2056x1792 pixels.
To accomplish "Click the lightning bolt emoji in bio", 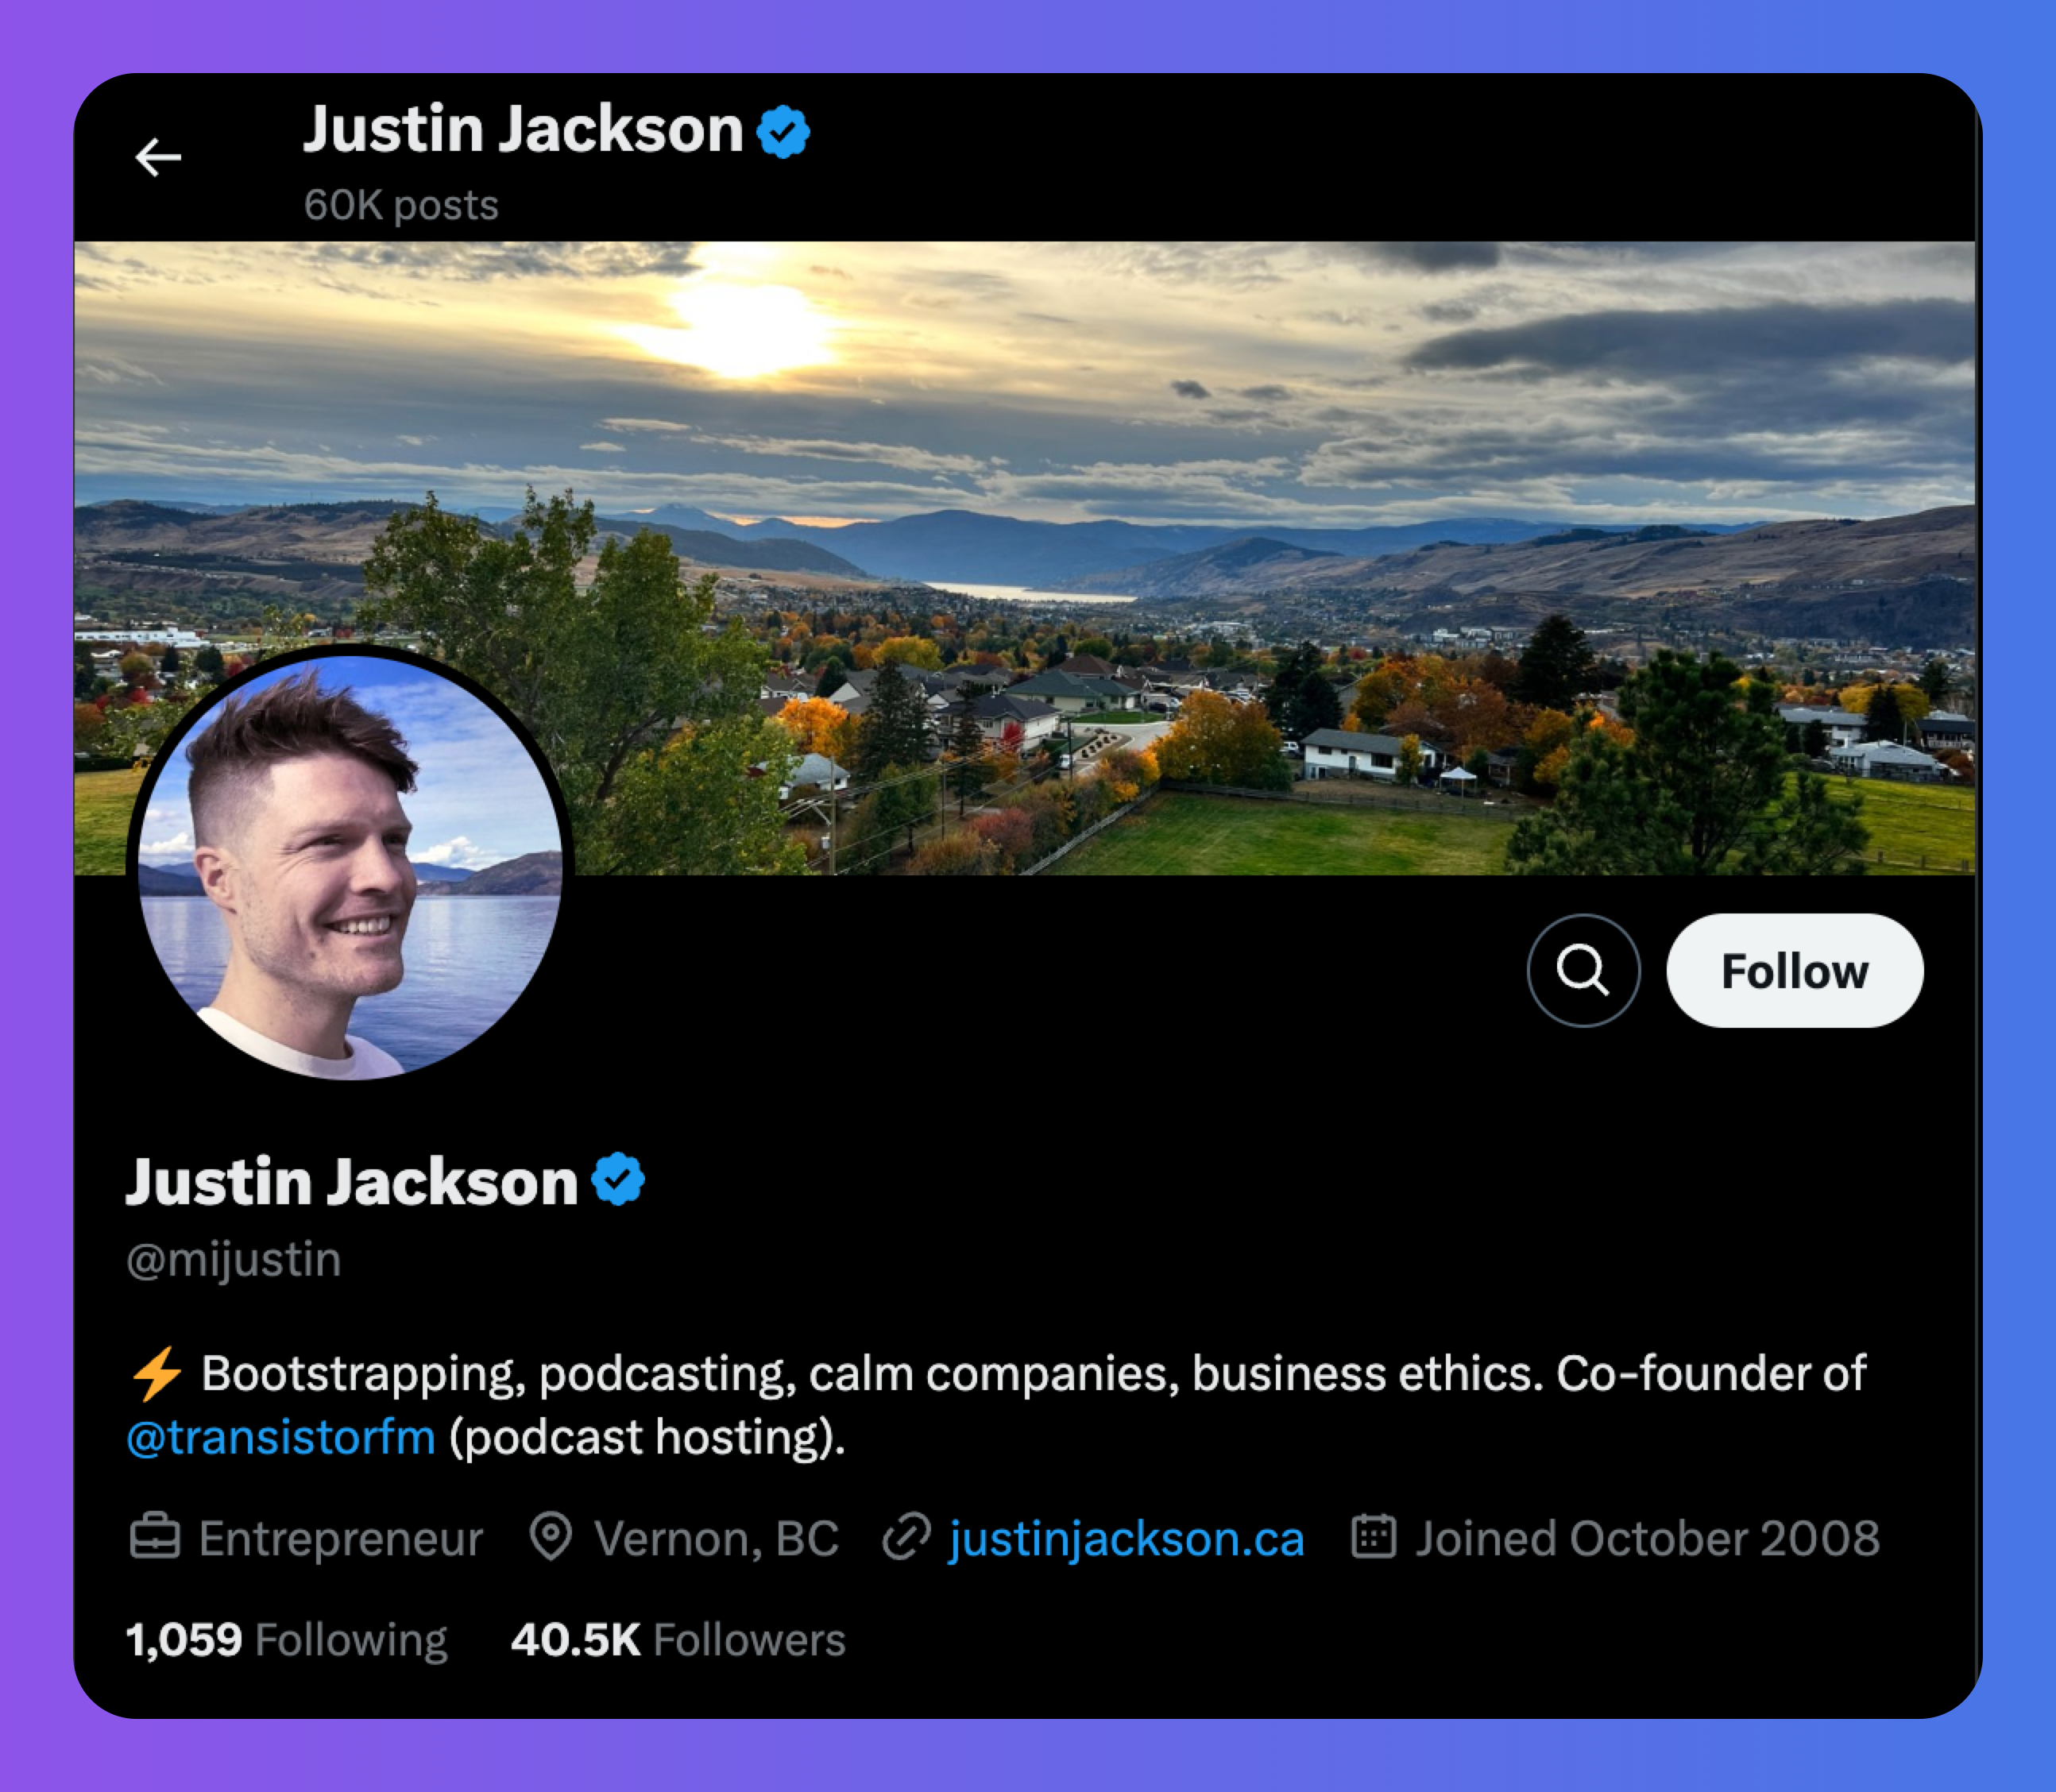I will (157, 1373).
